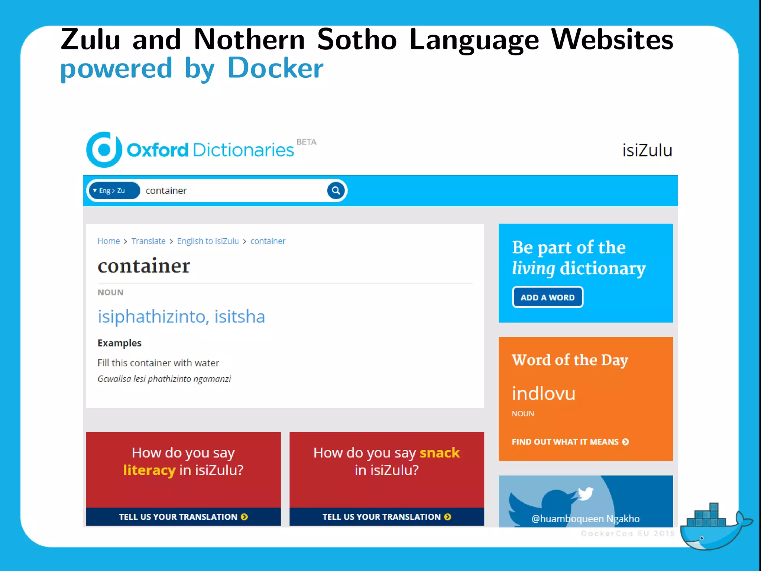Screen dimensions: 761x571
Task: Click the container breadcrumb link
Action: click(x=268, y=241)
